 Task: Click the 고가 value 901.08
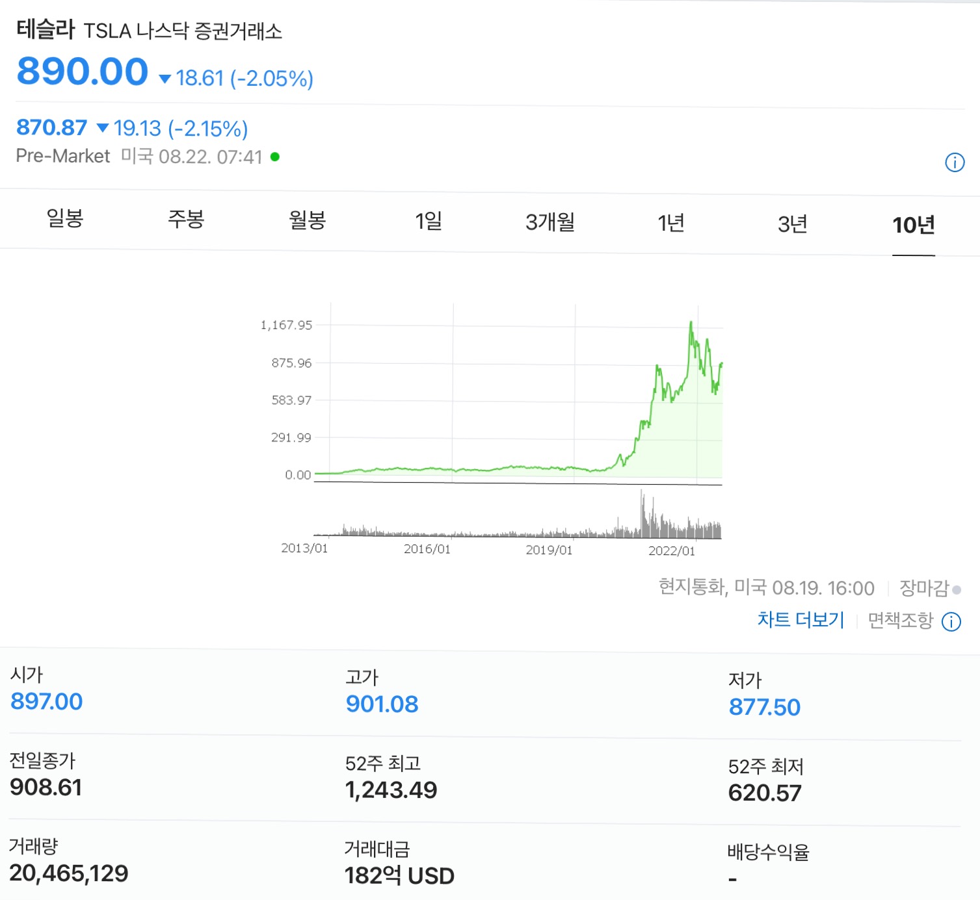382,704
